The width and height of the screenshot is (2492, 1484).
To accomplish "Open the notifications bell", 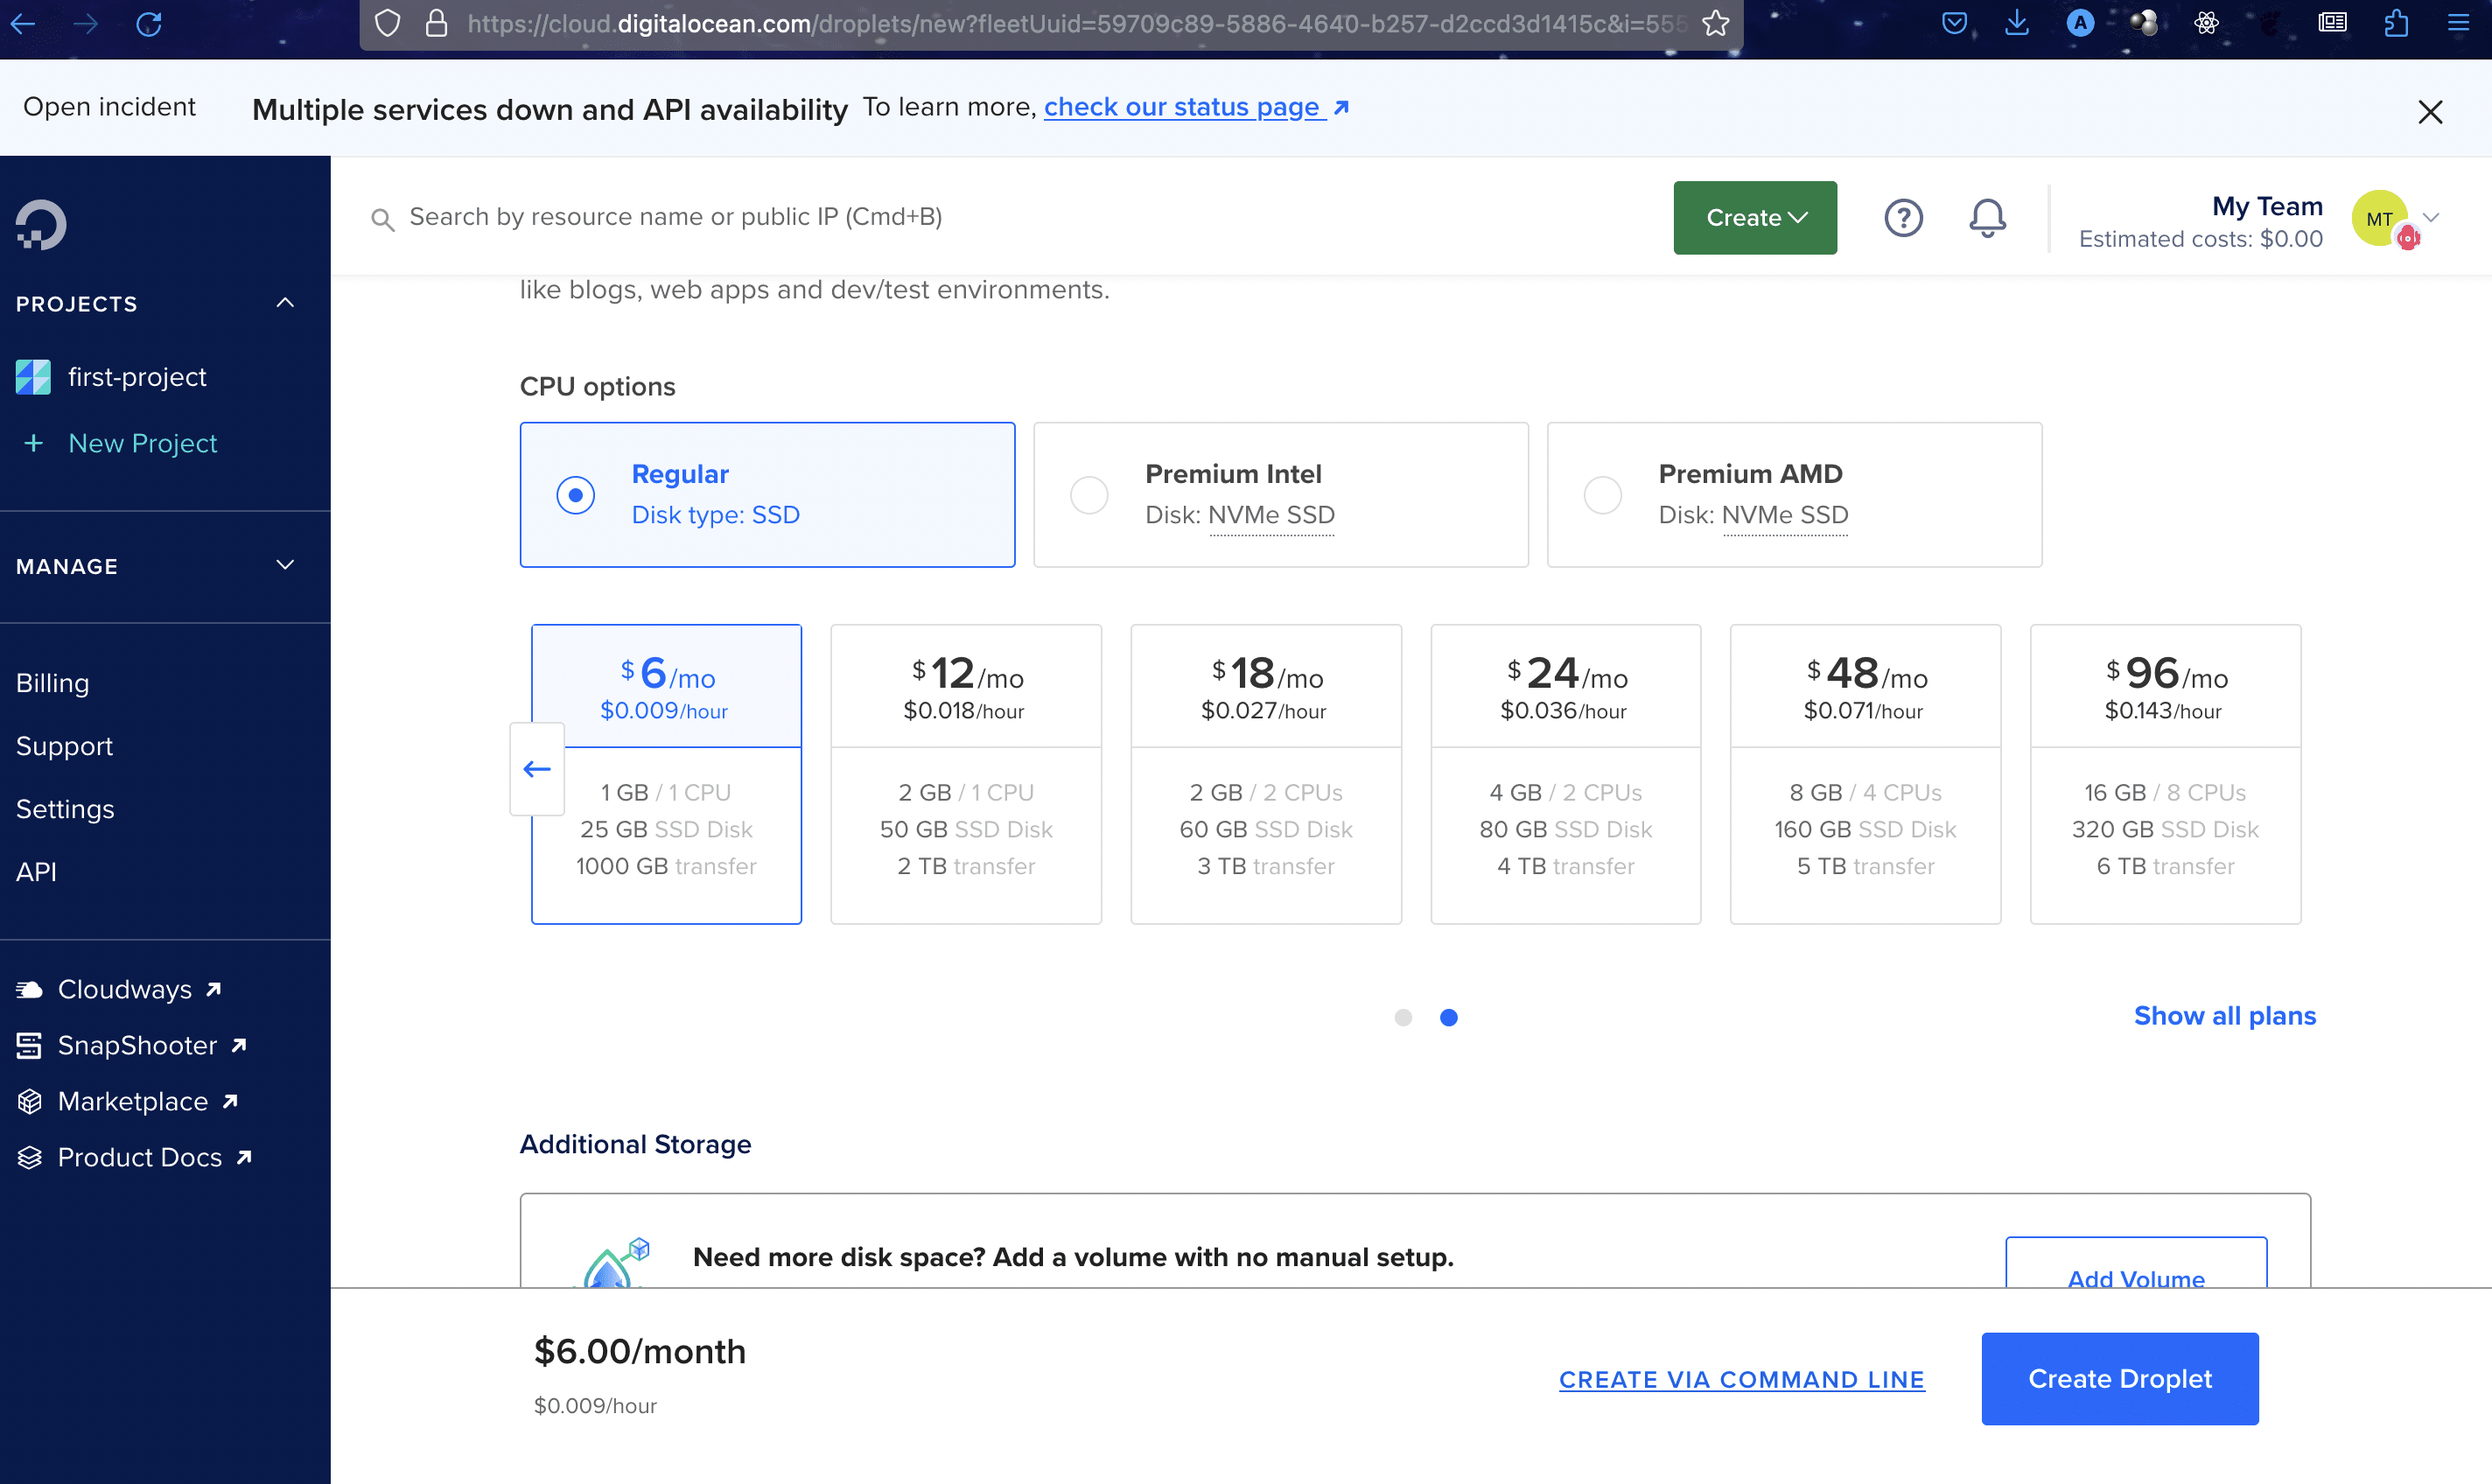I will 1987,218.
